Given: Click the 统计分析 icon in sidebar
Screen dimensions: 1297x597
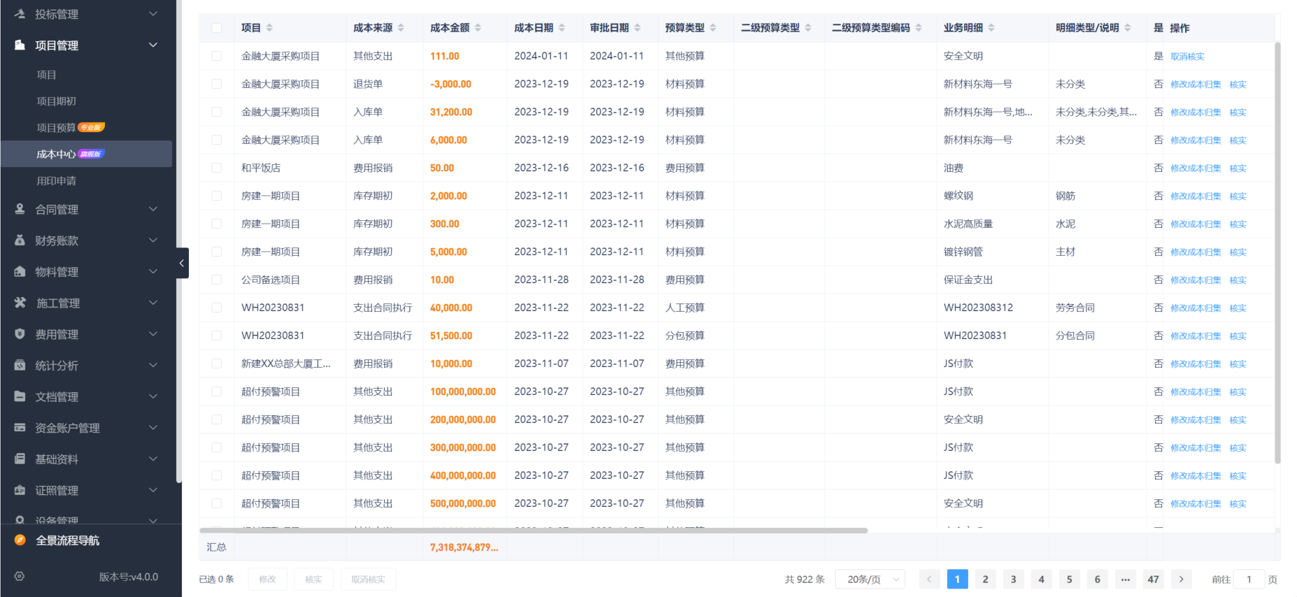Looking at the screenshot, I should (x=20, y=365).
